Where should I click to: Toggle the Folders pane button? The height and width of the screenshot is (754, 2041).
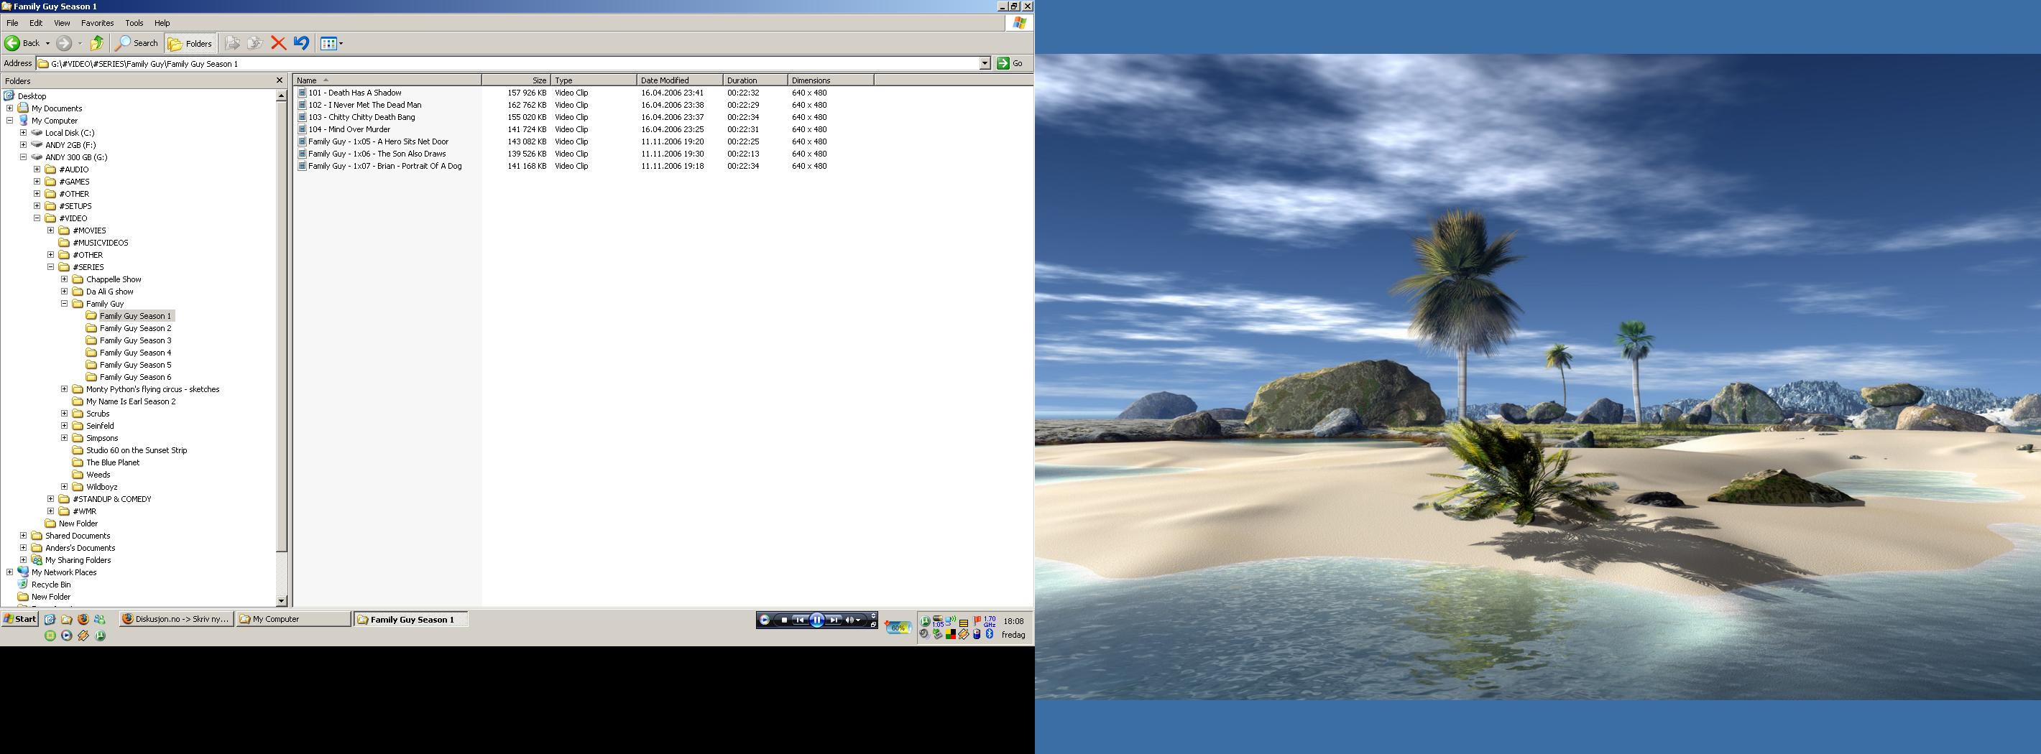point(190,44)
